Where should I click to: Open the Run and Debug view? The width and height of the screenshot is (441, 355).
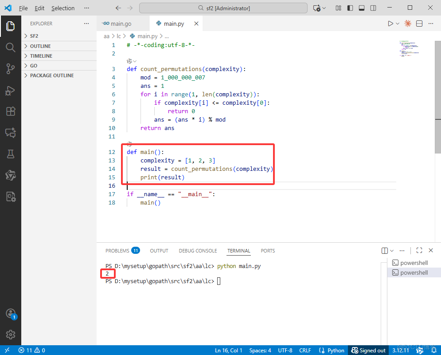click(x=11, y=90)
